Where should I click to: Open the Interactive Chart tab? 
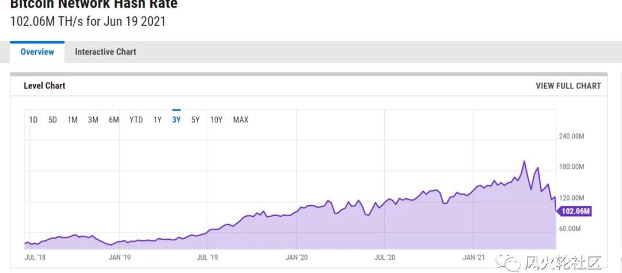point(105,52)
